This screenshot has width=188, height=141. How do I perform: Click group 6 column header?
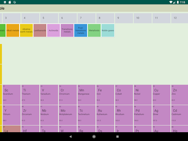[x=68, y=18]
